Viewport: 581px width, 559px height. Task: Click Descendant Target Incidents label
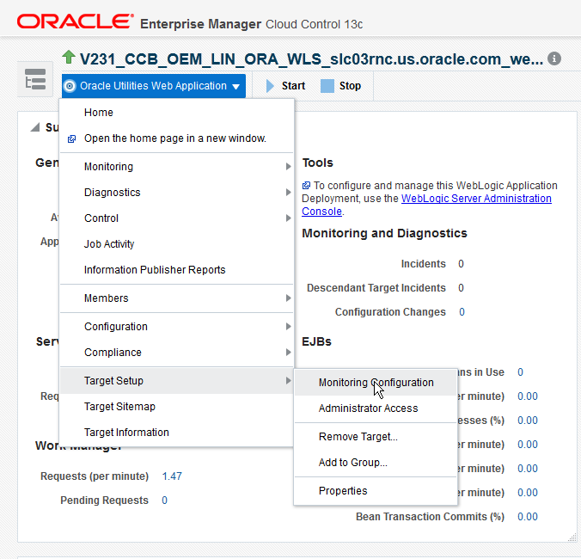coord(376,288)
